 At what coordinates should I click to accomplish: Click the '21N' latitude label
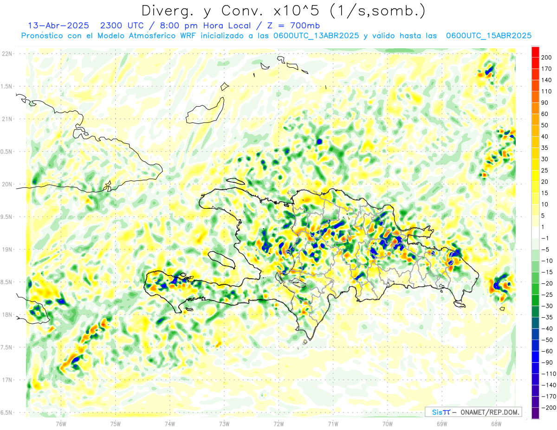point(6,119)
